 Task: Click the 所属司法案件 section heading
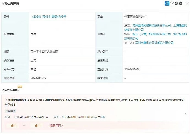click(x=10, y=90)
